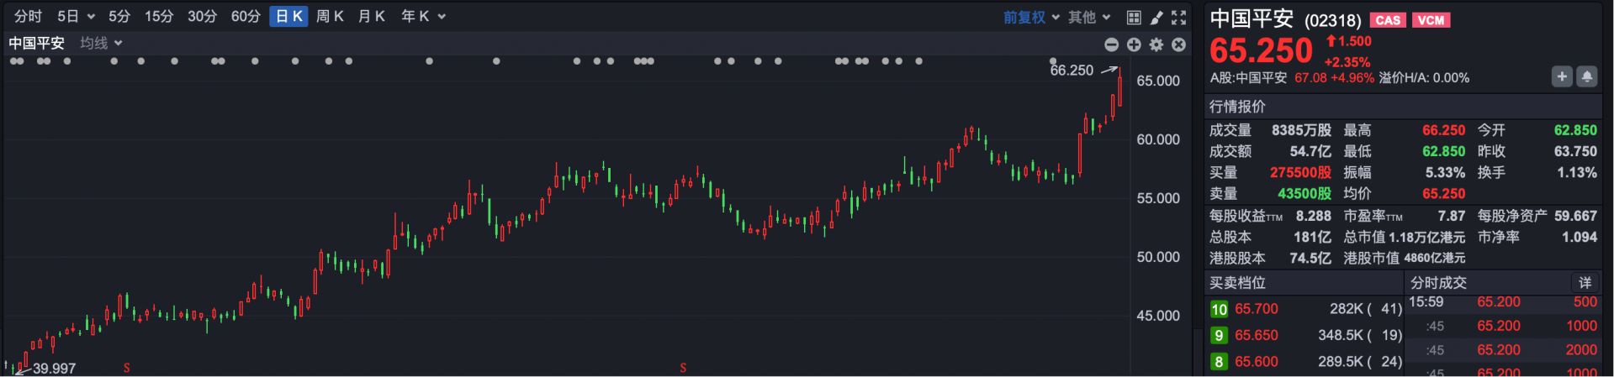
Task: Zoom in the chart with plus icon
Action: [1134, 45]
